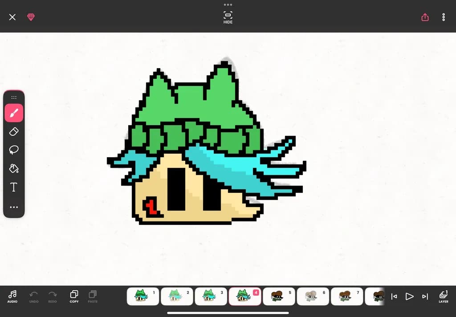
Task: Select the Eraser tool
Action: 14,131
